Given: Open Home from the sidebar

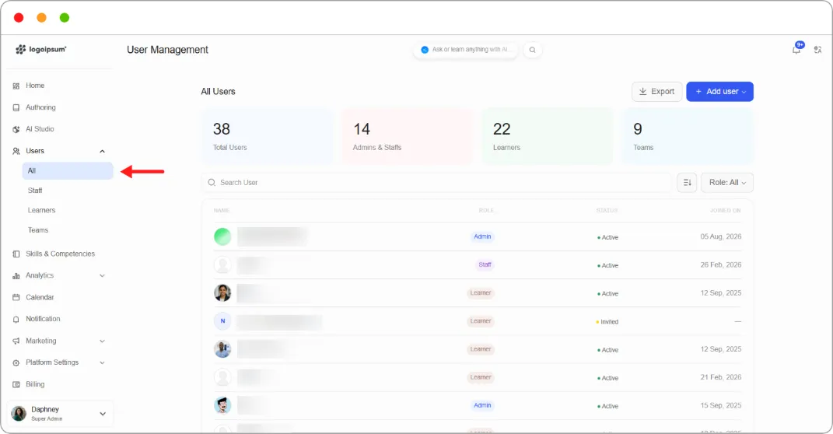Looking at the screenshot, I should click(35, 86).
